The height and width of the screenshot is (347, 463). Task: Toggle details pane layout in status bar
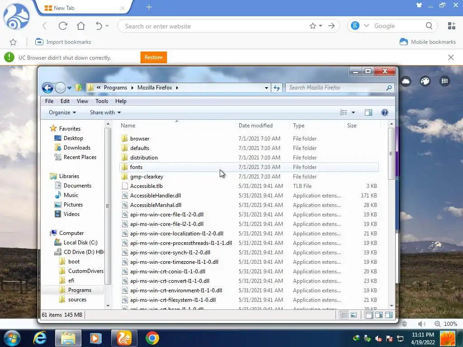tap(379, 315)
